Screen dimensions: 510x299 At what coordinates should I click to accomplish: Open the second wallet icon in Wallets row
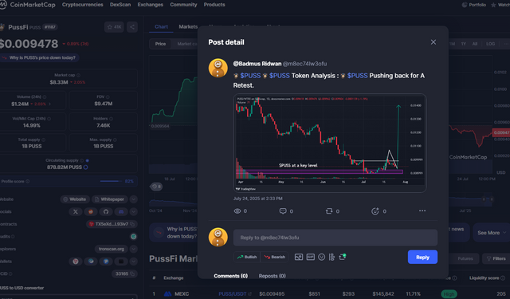(91, 262)
